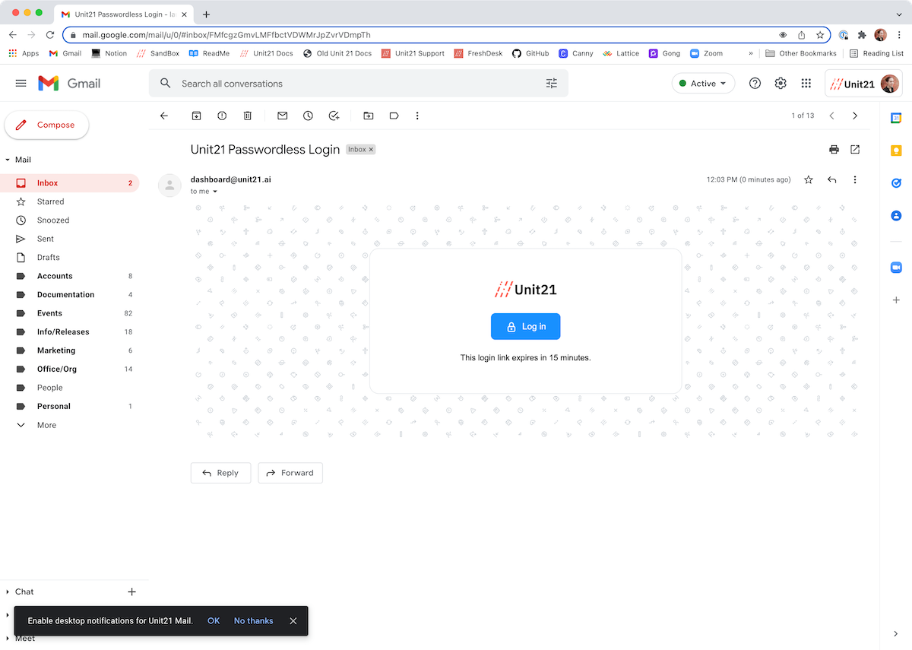The height and width of the screenshot is (650, 912).
Task: Archive this email
Action: [x=196, y=116]
